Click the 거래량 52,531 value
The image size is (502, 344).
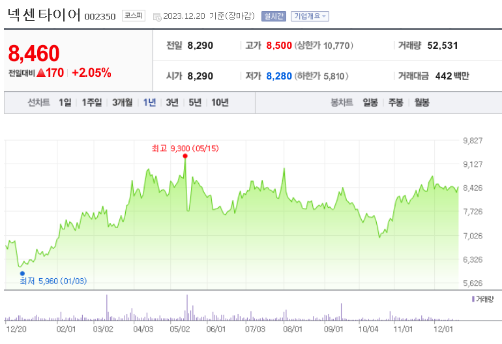click(x=443, y=46)
